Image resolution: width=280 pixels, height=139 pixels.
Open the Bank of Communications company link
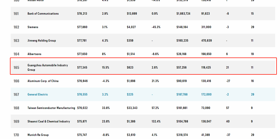43,14
